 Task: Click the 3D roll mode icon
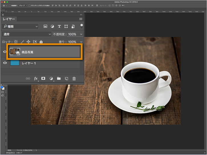113,5
